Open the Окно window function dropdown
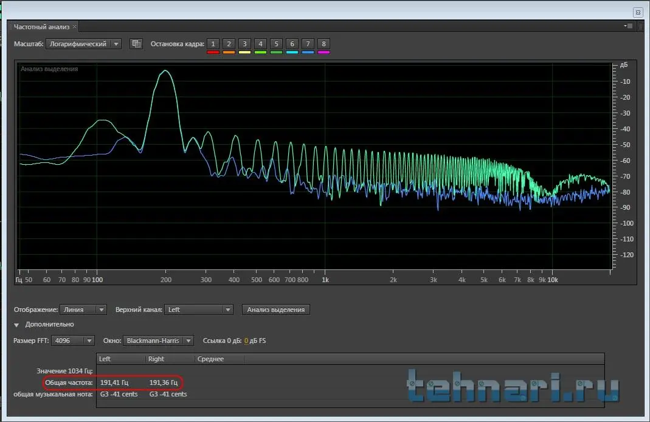 (158, 341)
